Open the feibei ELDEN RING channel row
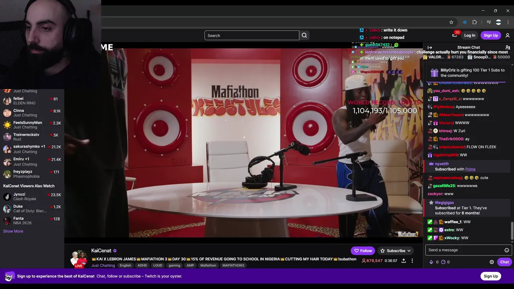Image resolution: width=514 pixels, height=289 pixels. [x=32, y=101]
